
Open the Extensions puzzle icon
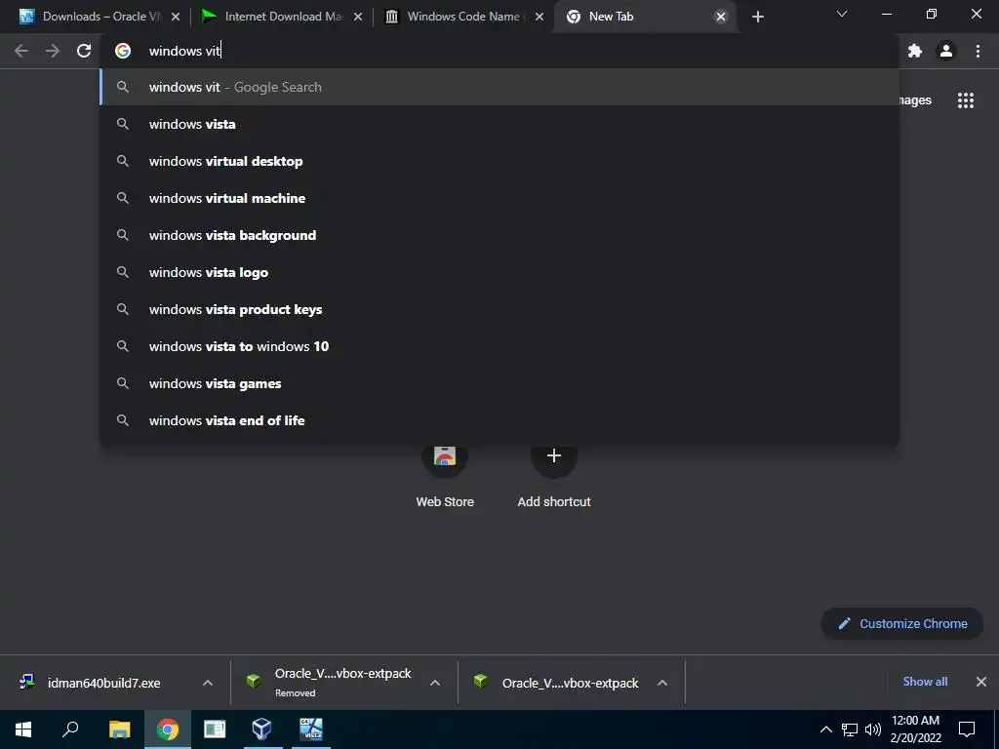click(915, 51)
